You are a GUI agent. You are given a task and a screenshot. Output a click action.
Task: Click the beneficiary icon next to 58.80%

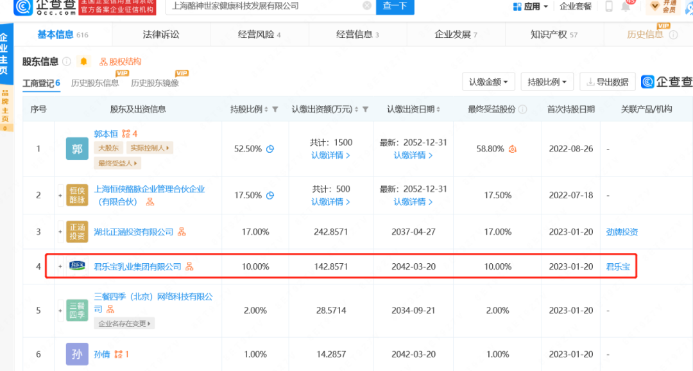pos(513,149)
